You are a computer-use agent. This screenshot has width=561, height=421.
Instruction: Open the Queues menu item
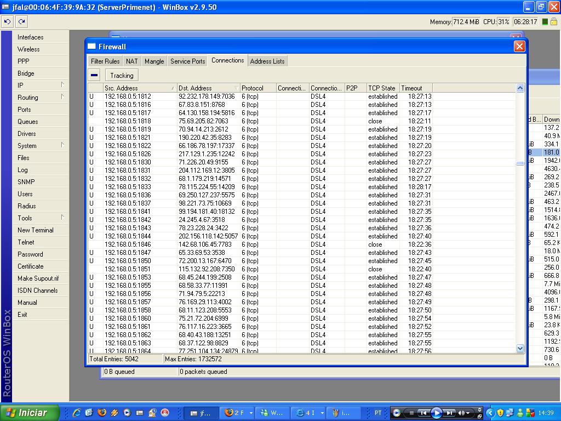point(40,121)
